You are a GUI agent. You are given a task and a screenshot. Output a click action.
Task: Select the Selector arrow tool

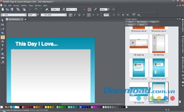2,20
